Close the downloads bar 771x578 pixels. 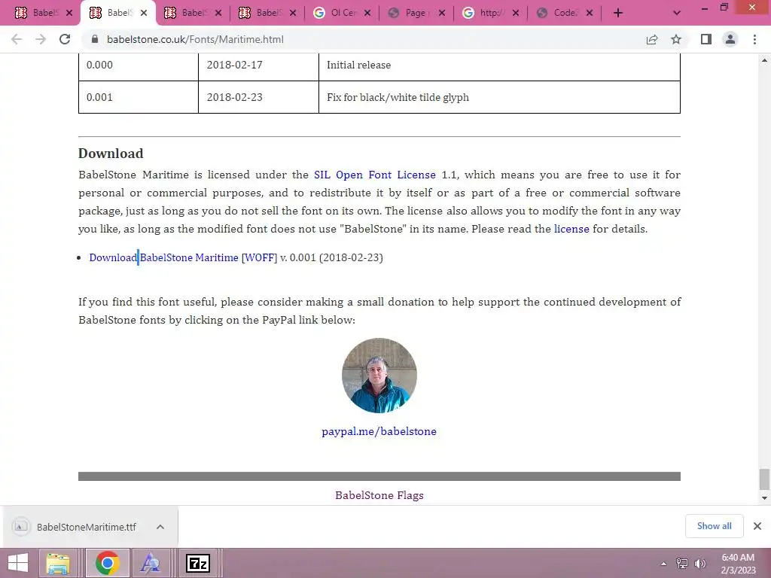757,526
